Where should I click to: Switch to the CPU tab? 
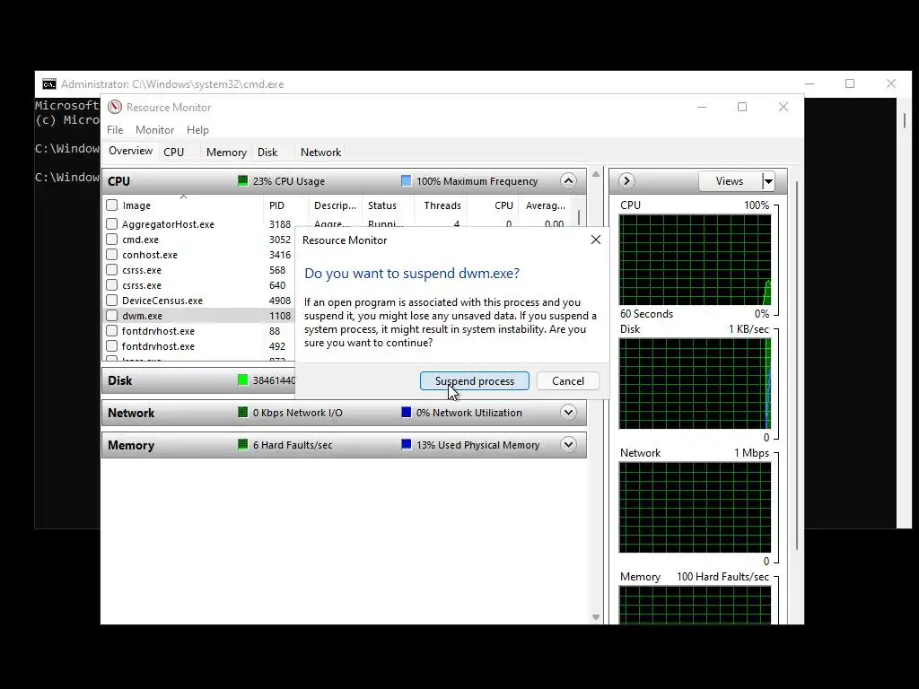173,152
